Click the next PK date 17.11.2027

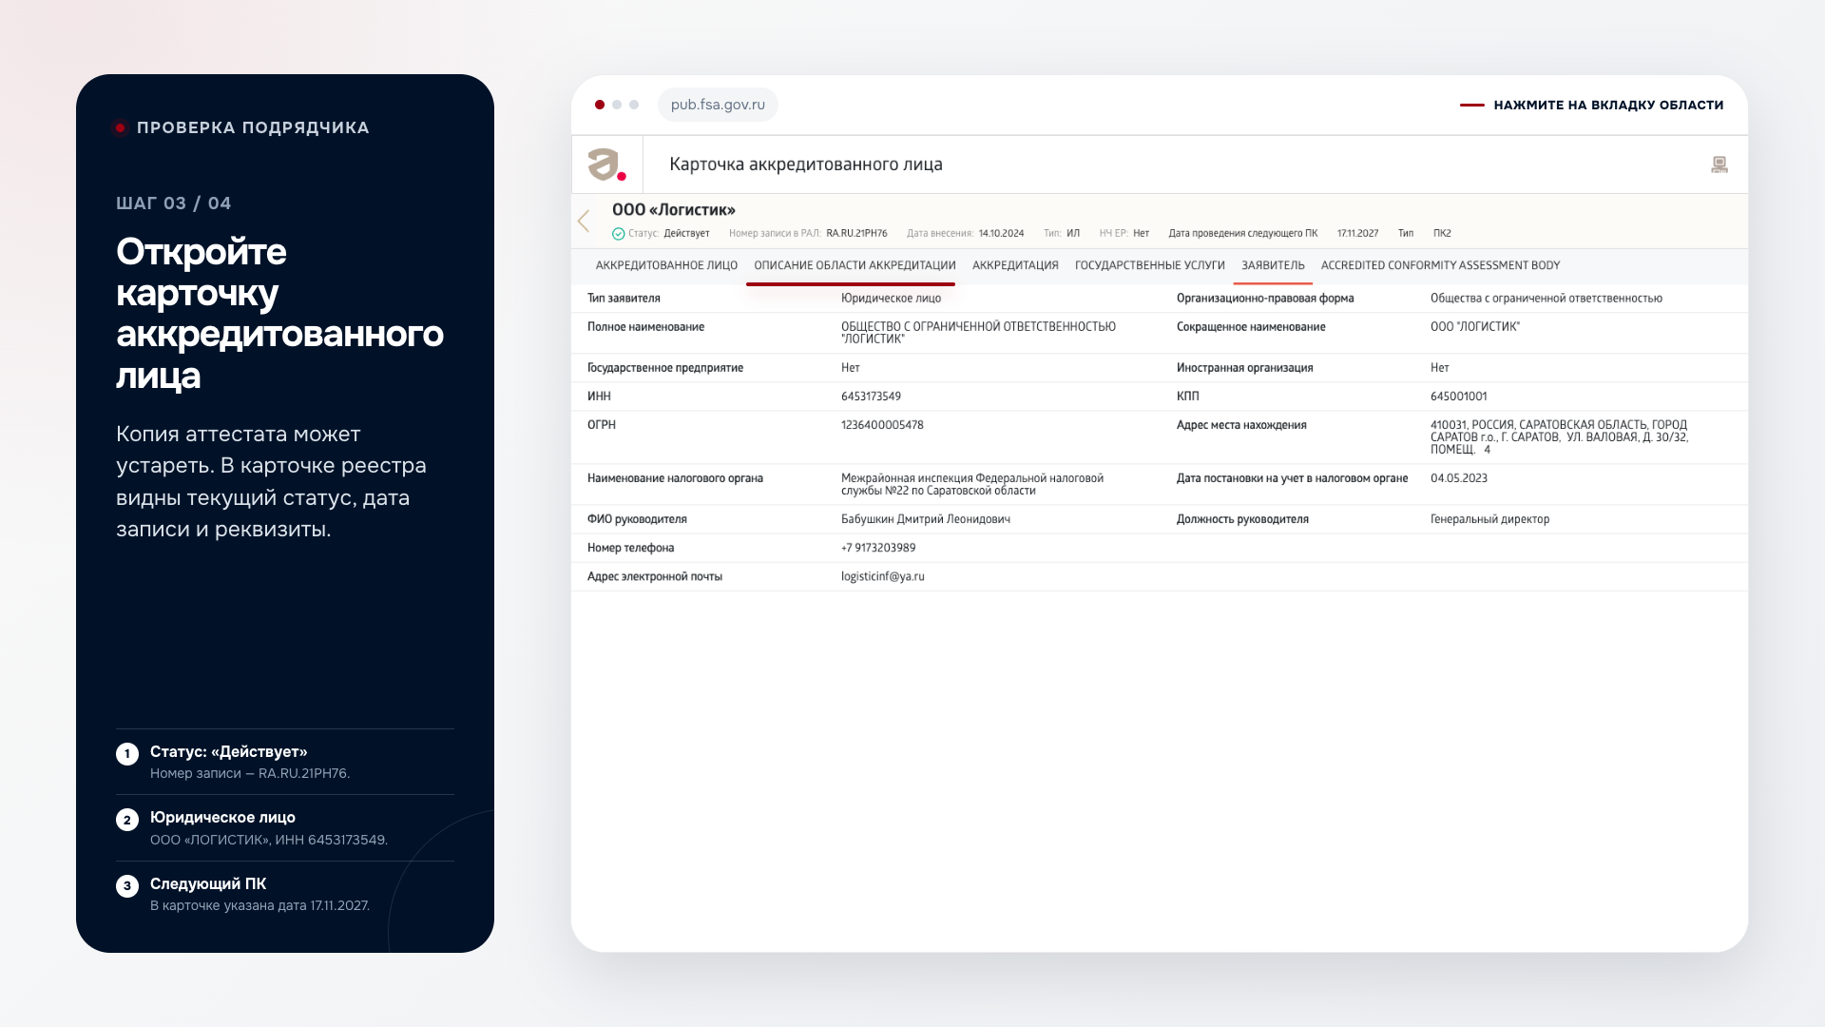pos(1357,234)
